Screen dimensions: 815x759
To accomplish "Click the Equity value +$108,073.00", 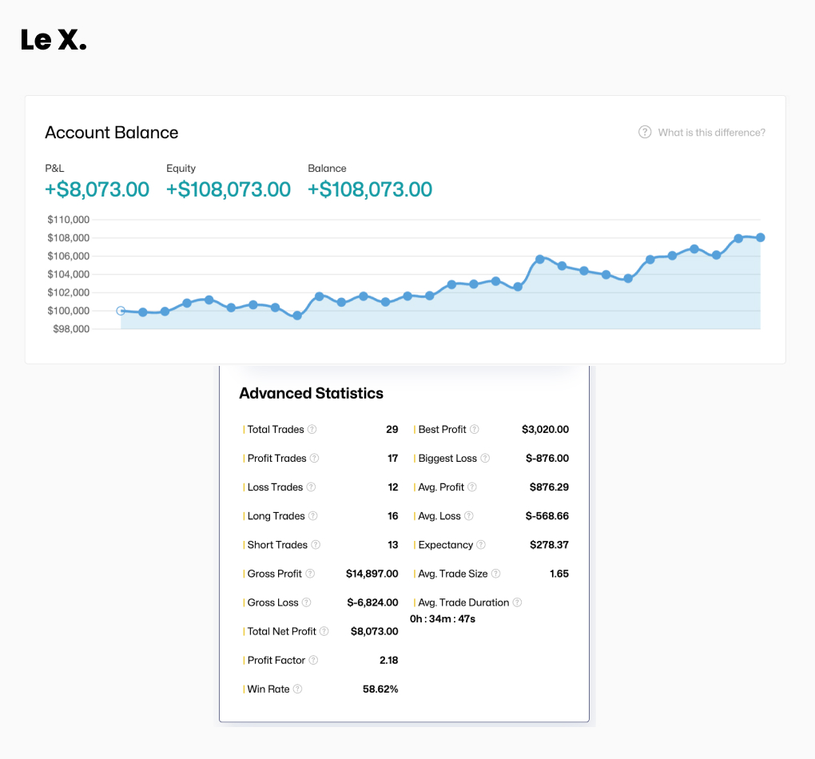I will 229,189.
